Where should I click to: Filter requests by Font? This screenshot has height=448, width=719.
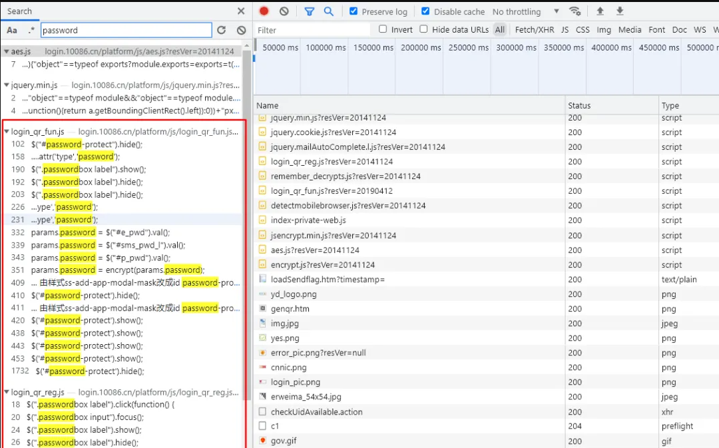tap(656, 29)
